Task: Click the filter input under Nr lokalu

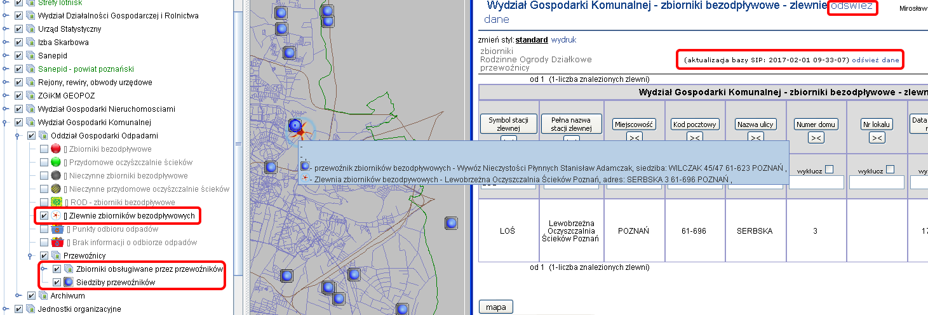Action: (x=877, y=182)
